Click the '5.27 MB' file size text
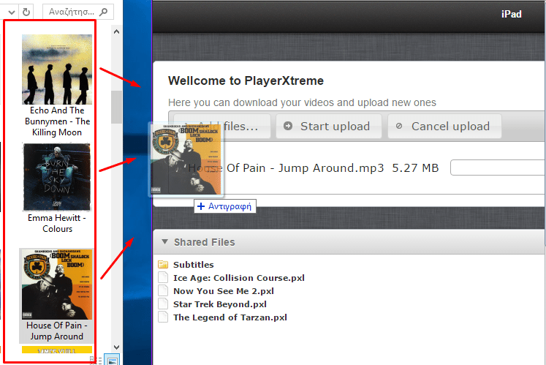Image resolution: width=546 pixels, height=365 pixels. pos(415,168)
